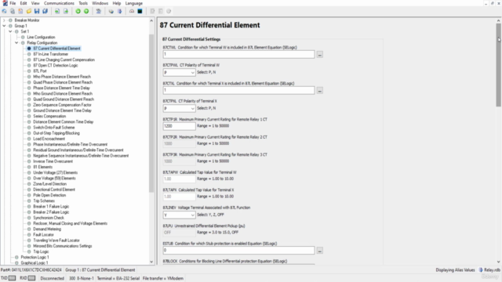Select Mho Phase Distance Element Reach node
This screenshot has width=502, height=282.
pyautogui.click(x=62, y=77)
